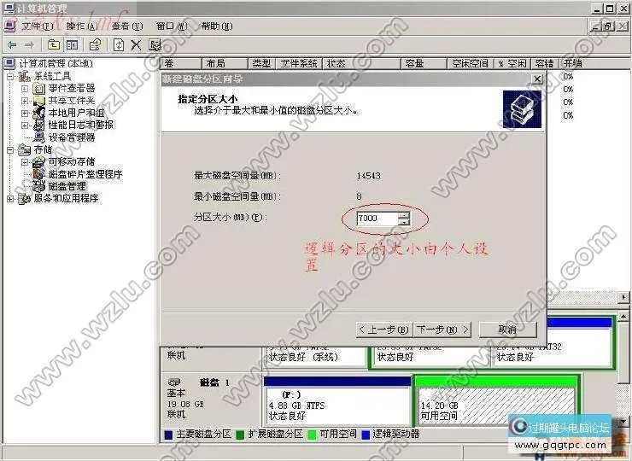Select the 服务和应用程序 icon

[x=25, y=199]
